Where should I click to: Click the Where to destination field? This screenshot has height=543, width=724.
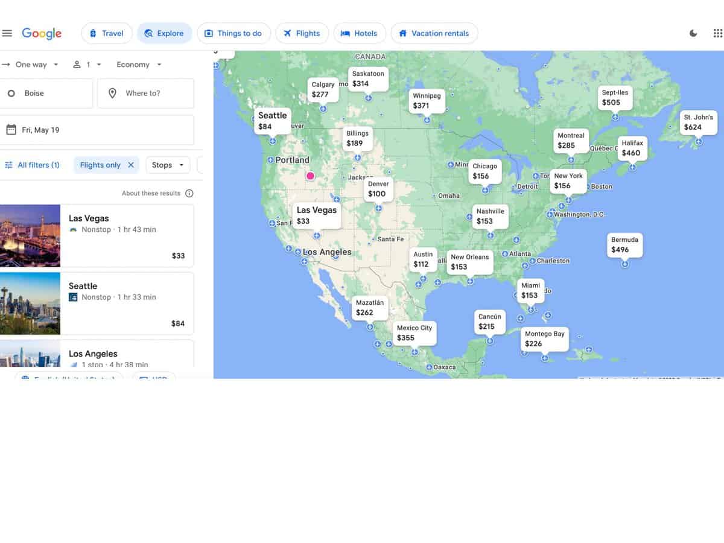[x=145, y=94]
